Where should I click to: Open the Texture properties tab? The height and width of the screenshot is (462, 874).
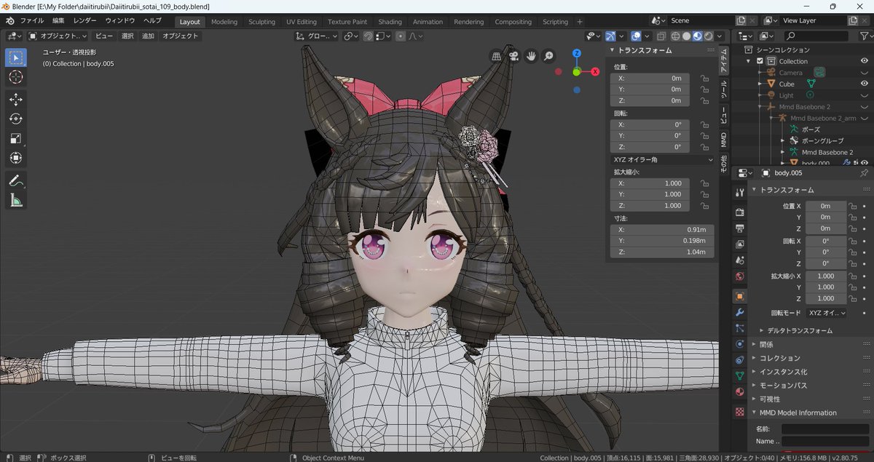pyautogui.click(x=740, y=411)
